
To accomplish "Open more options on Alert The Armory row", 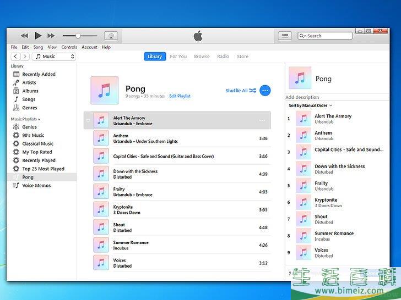I will tap(262, 120).
